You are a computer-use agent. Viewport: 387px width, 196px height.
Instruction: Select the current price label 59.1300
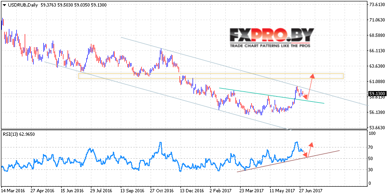[x=376, y=94]
